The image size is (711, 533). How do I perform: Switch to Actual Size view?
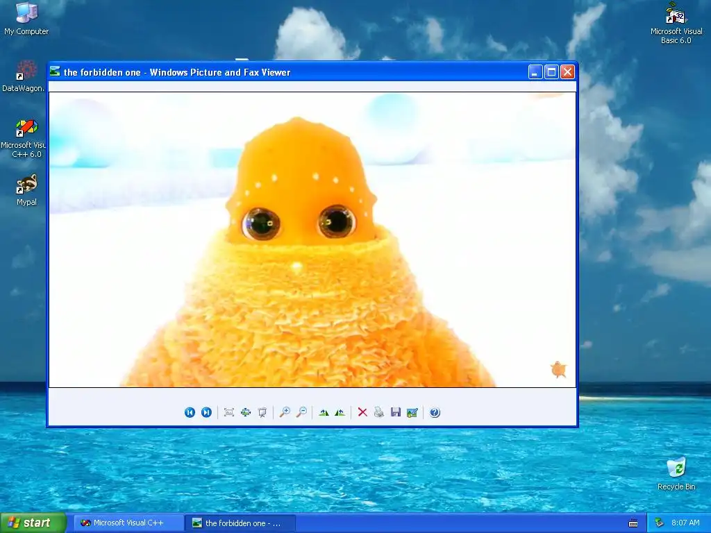pyautogui.click(x=246, y=412)
